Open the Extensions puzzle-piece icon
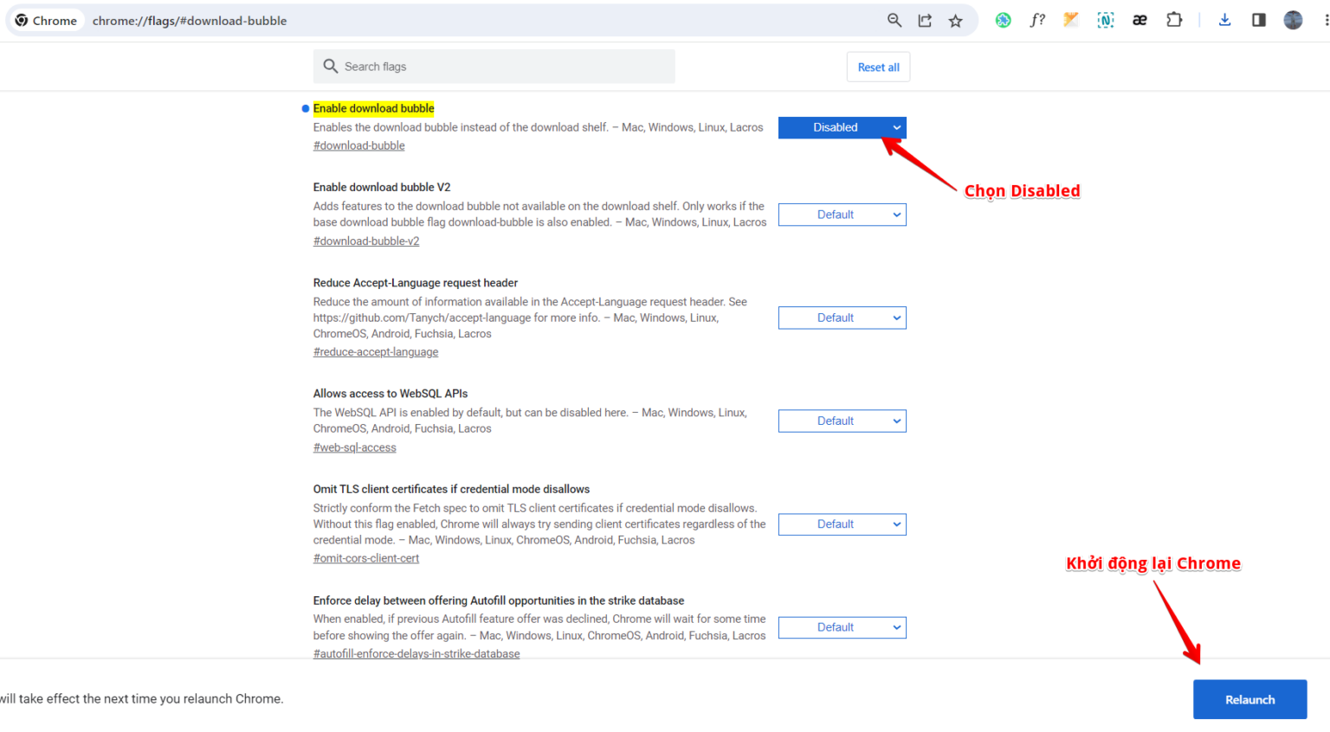1330x732 pixels. (1174, 19)
